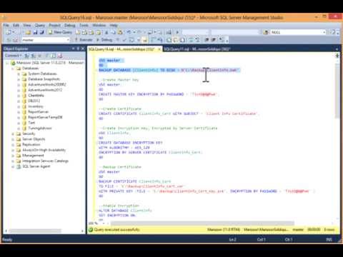Select AlwaysOn High Availability folder

[x=44, y=150]
